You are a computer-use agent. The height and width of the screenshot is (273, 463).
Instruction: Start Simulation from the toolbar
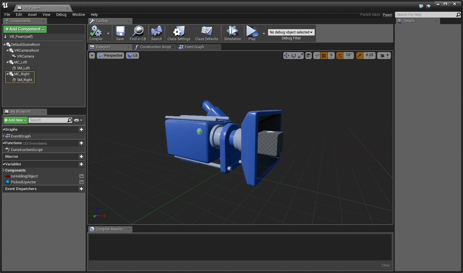(x=232, y=31)
